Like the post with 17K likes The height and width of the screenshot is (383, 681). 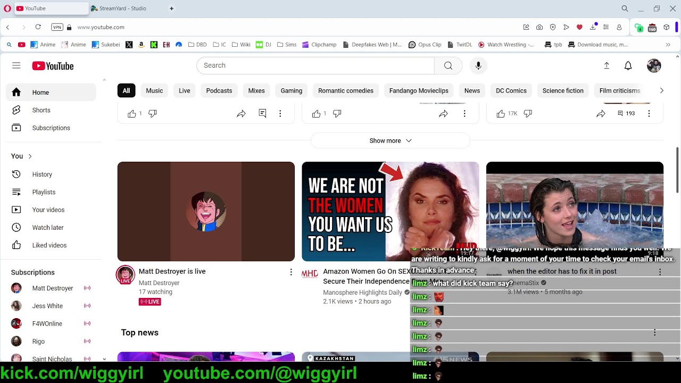click(x=501, y=113)
